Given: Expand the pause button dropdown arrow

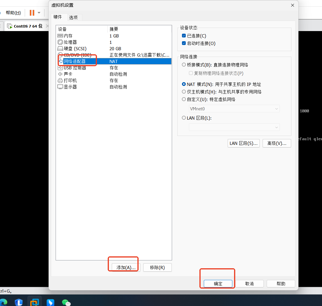Looking at the screenshot, I should pos(39,13).
